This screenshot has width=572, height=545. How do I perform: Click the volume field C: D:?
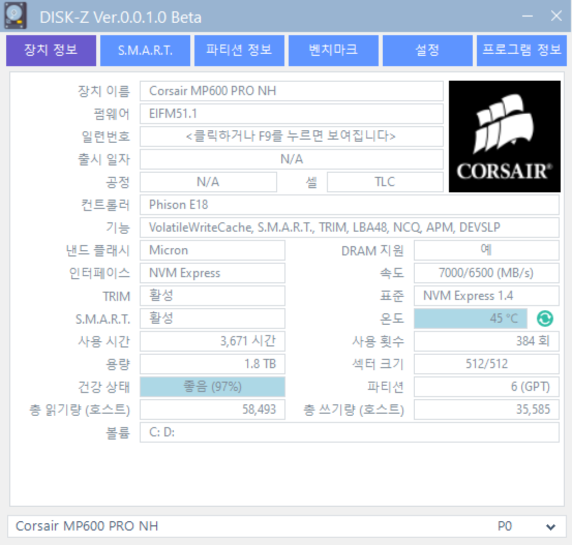pyautogui.click(x=350, y=432)
